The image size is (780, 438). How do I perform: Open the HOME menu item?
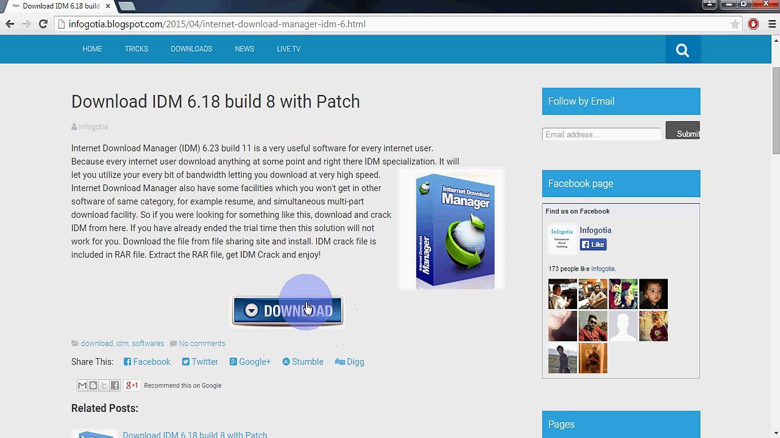[x=92, y=49]
